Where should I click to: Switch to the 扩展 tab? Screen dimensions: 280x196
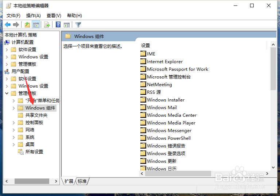(69, 181)
